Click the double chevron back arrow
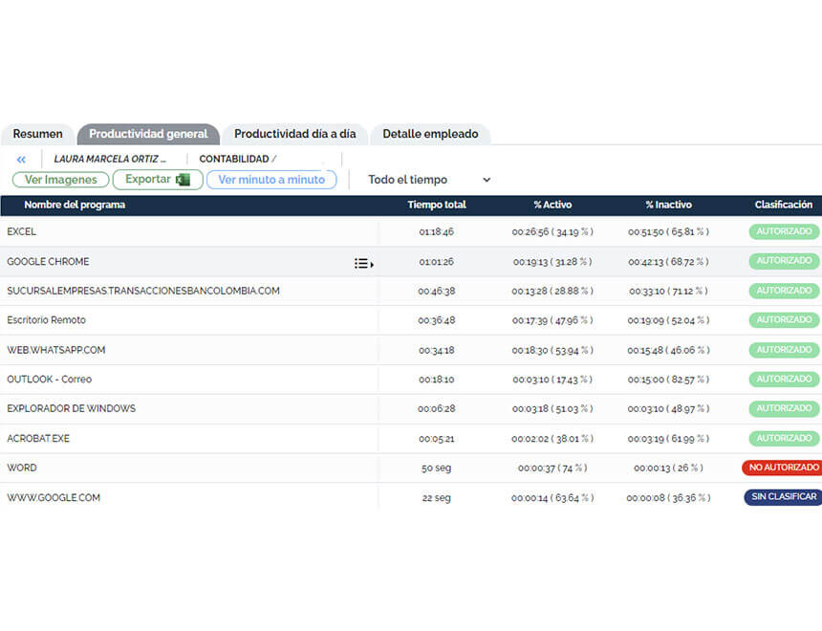The image size is (822, 631). click(21, 160)
